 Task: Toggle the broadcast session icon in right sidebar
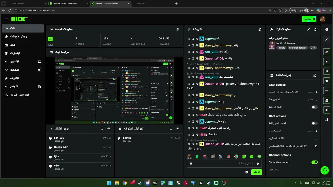(x=327, y=90)
